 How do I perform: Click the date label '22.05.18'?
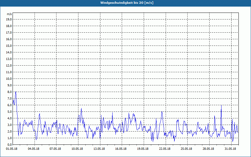pos(165,149)
